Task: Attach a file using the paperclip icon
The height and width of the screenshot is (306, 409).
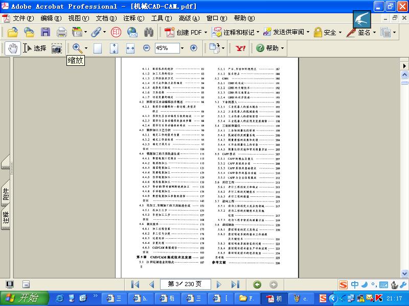Action: click(x=96, y=32)
